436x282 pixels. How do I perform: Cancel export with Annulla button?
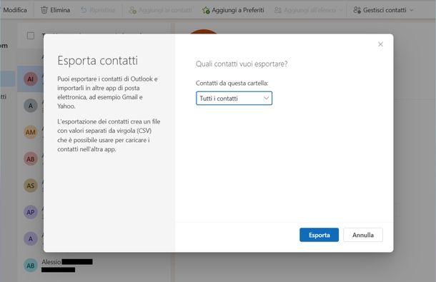click(362, 235)
